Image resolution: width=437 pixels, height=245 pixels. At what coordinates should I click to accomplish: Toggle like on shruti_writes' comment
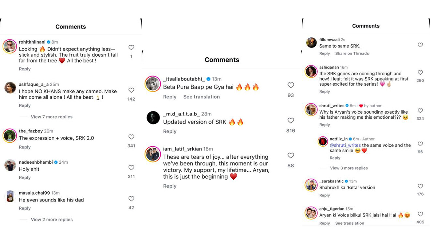coord(420,111)
